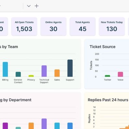This screenshot has height=129, width=129.
Task: Click the Sales axis label
Action: (57, 80)
